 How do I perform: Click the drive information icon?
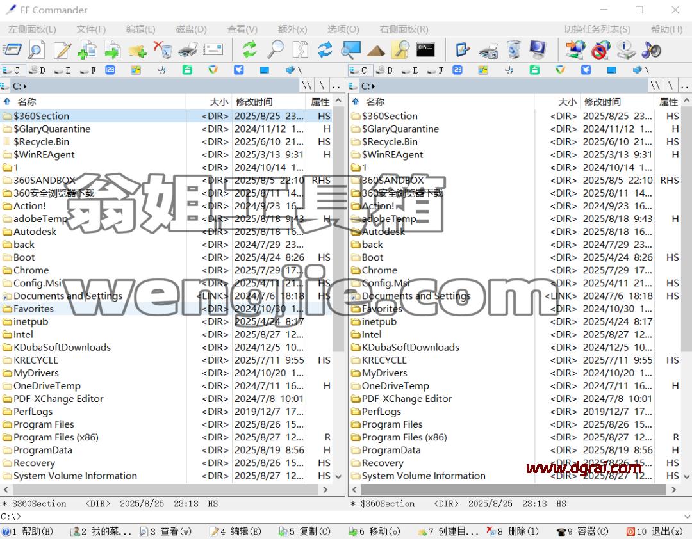626,49
